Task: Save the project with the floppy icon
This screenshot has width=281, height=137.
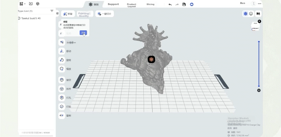Action: pos(184,5)
